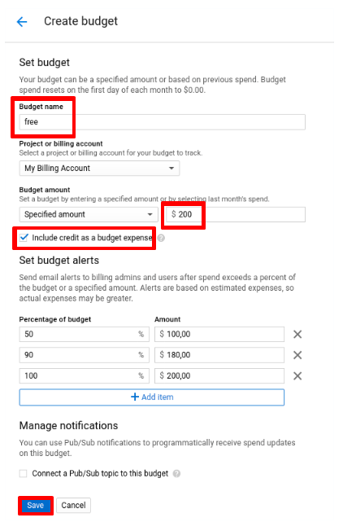This screenshot has width=343, height=522.
Task: Save the budget
Action: [x=36, y=506]
